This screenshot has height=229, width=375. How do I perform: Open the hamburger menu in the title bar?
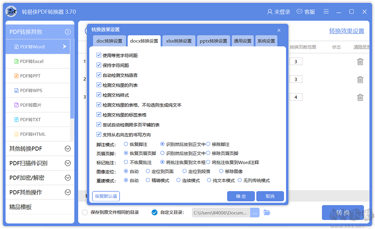[326, 11]
